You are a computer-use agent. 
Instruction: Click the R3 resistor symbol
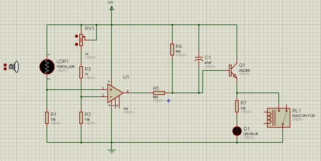(81, 72)
